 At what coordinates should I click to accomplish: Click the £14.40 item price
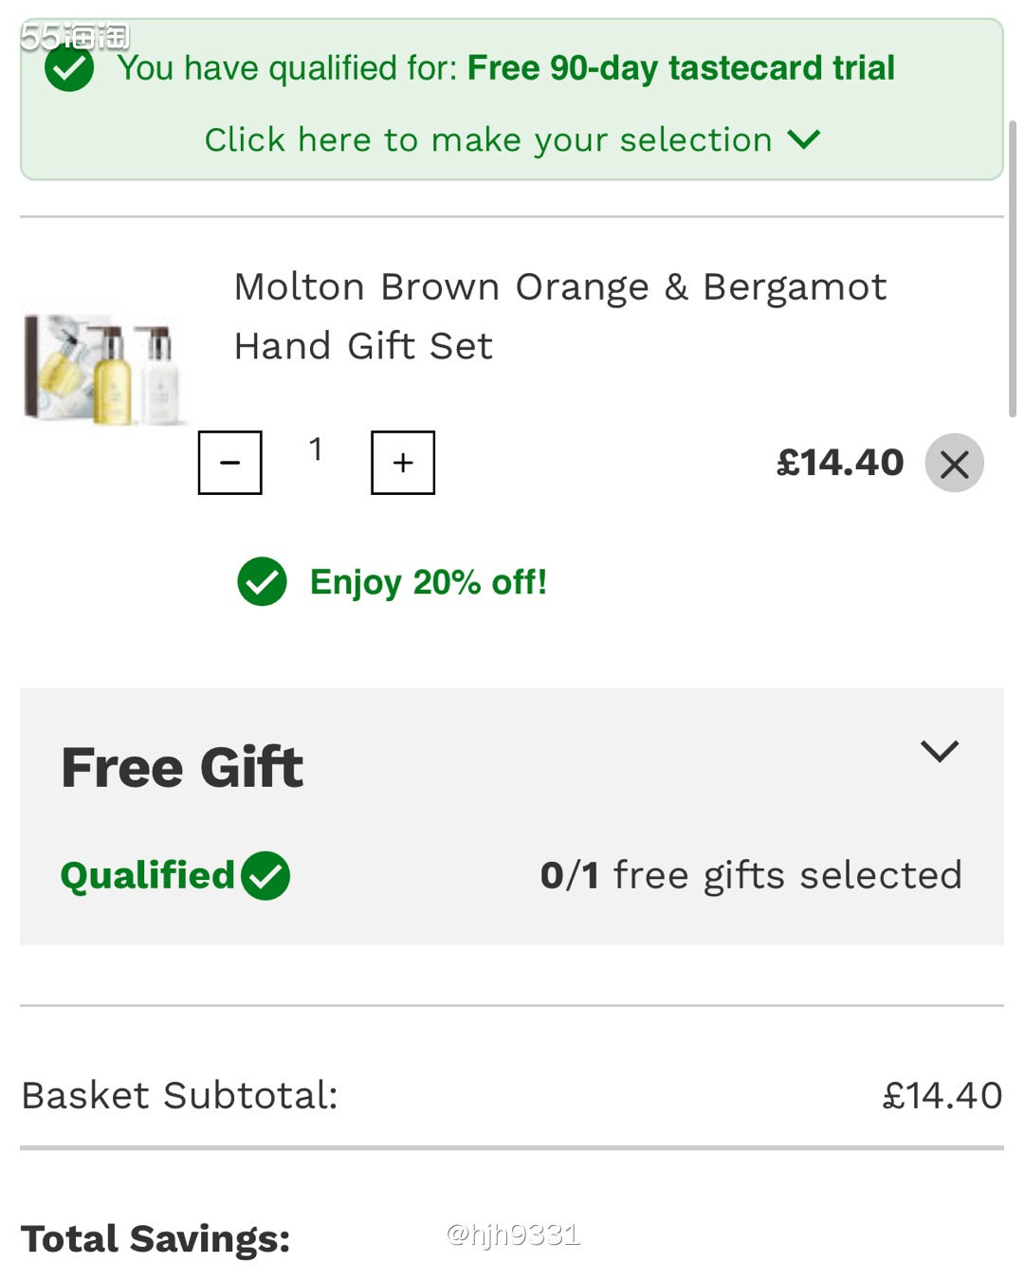[839, 463]
